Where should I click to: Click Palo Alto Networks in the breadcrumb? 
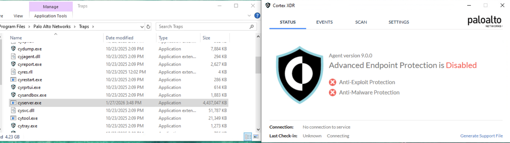52,26
